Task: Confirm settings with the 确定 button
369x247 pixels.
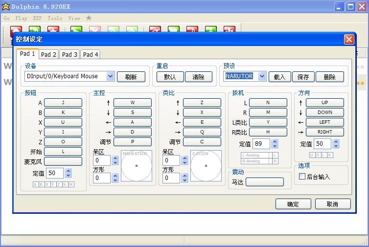Action: click(293, 204)
